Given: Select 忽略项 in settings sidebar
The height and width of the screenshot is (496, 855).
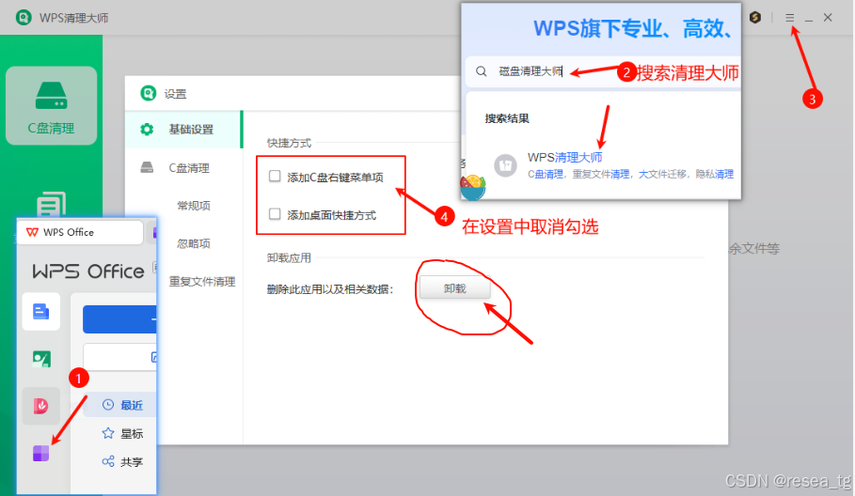Looking at the screenshot, I should (x=194, y=243).
